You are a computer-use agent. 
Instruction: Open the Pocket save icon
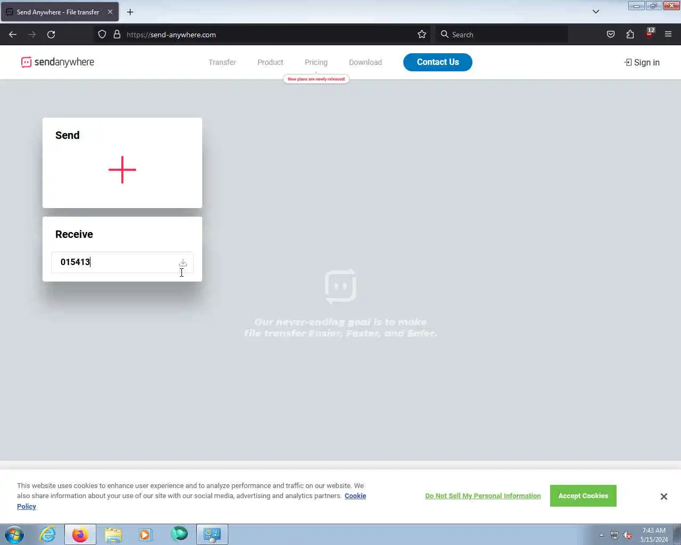point(611,35)
